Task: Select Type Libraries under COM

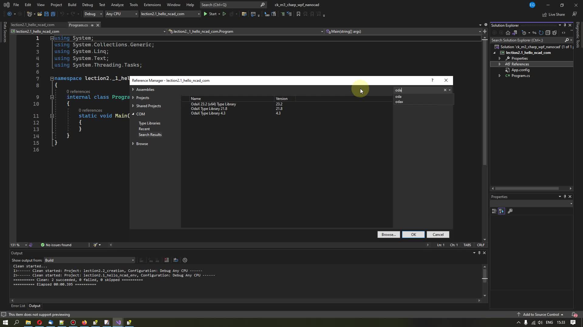Action: [x=149, y=123]
